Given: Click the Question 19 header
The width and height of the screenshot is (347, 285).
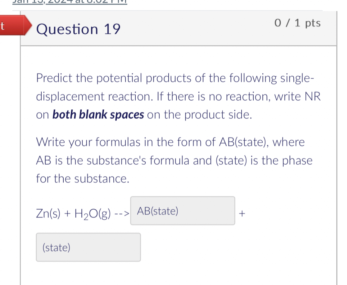Looking at the screenshot, I should pos(78,29).
